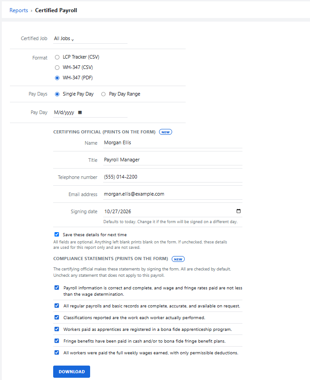Uncheck Fringe benefits have been paid statement
310x380 pixels.
pyautogui.click(x=57, y=341)
